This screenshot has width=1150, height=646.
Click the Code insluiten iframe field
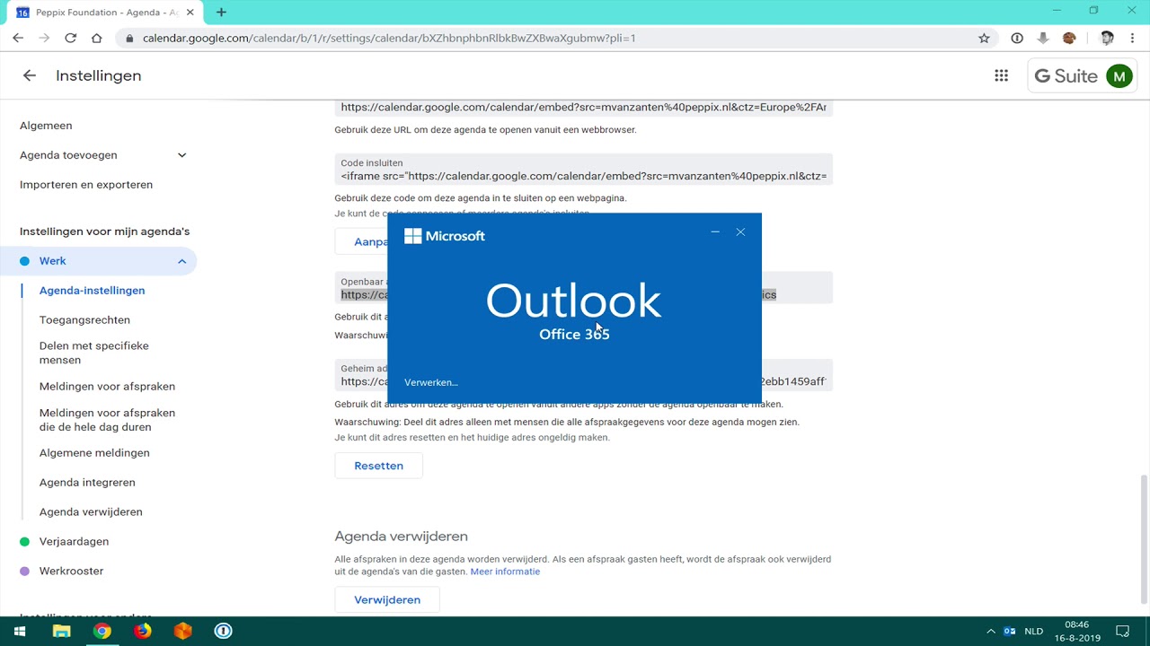[x=583, y=170]
